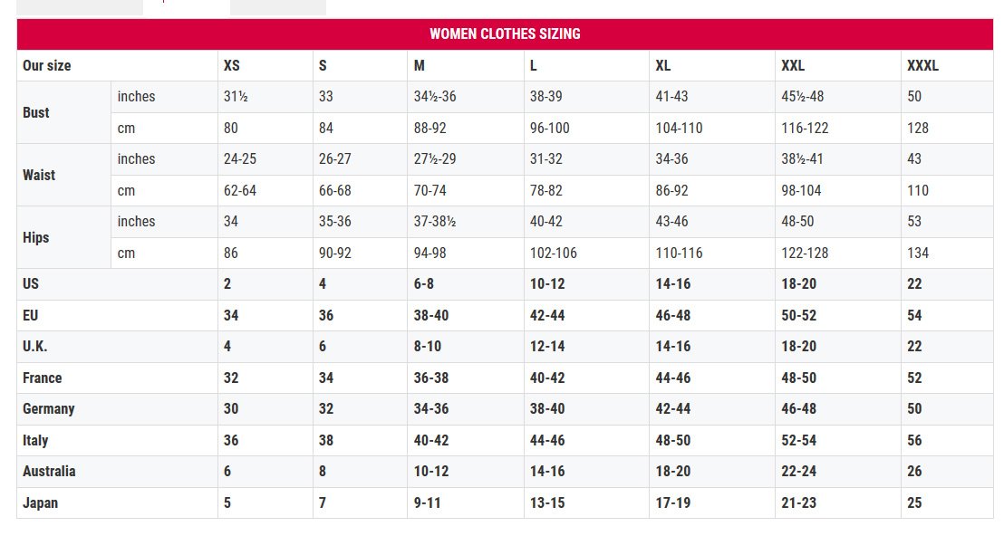This screenshot has height=555, width=1004.
Task: Click the Waist inches value for M
Action: [x=435, y=159]
